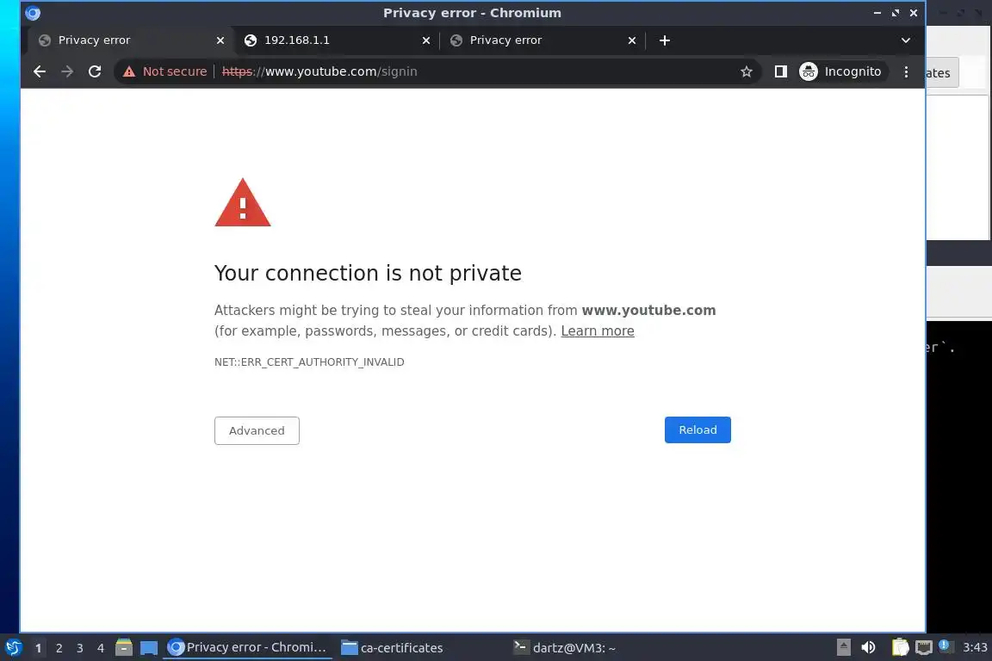Open the side panel icon
Viewport: 992px width, 661px height.
781,71
